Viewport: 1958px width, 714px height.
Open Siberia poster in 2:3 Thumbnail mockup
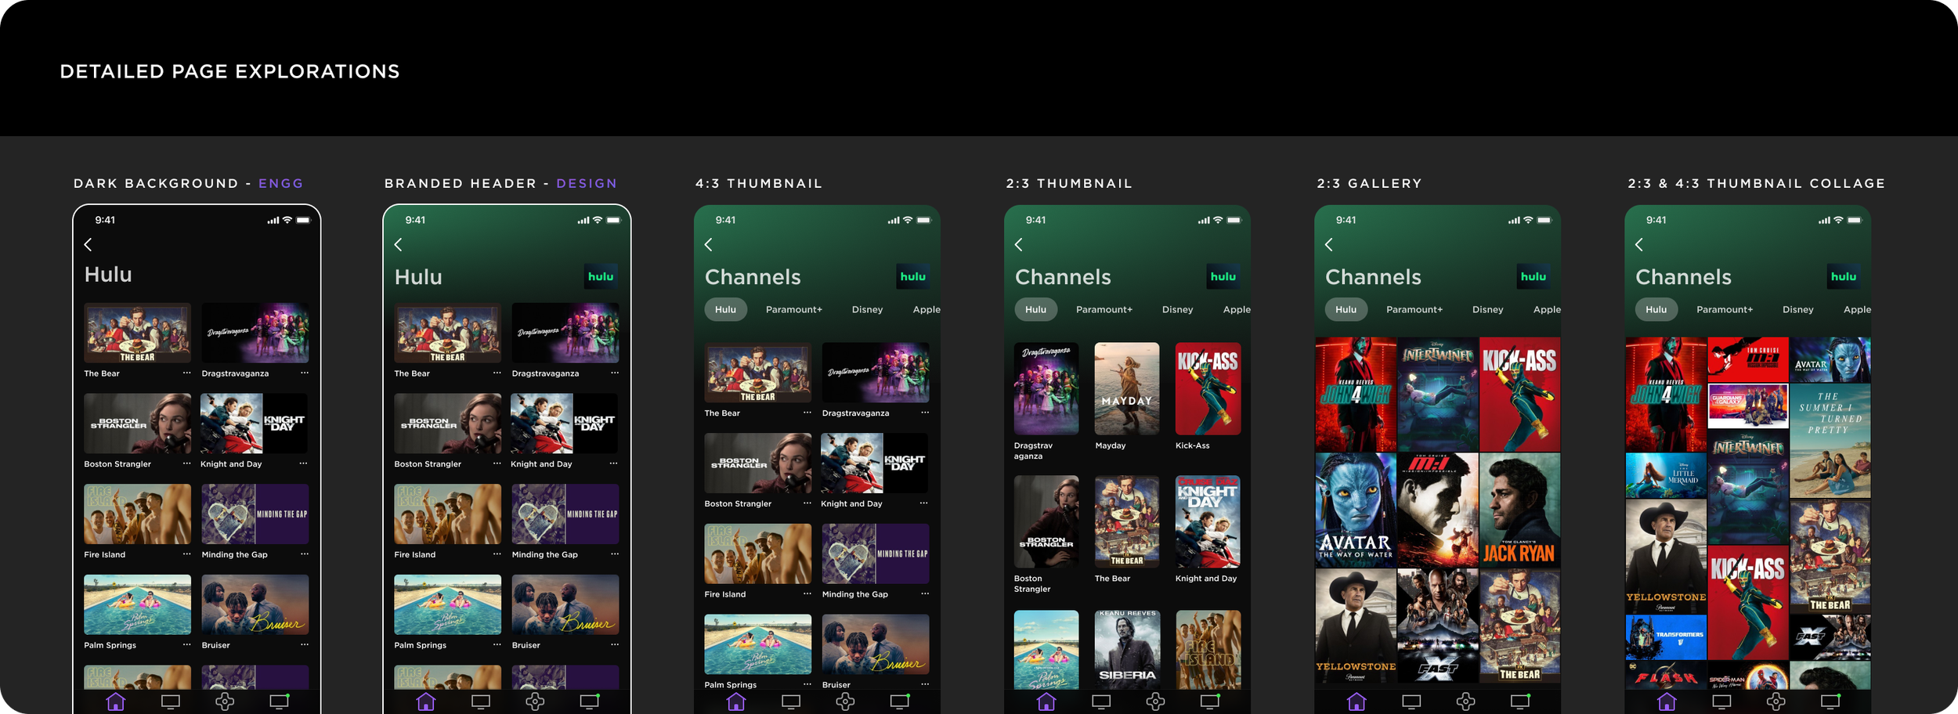tap(1126, 650)
